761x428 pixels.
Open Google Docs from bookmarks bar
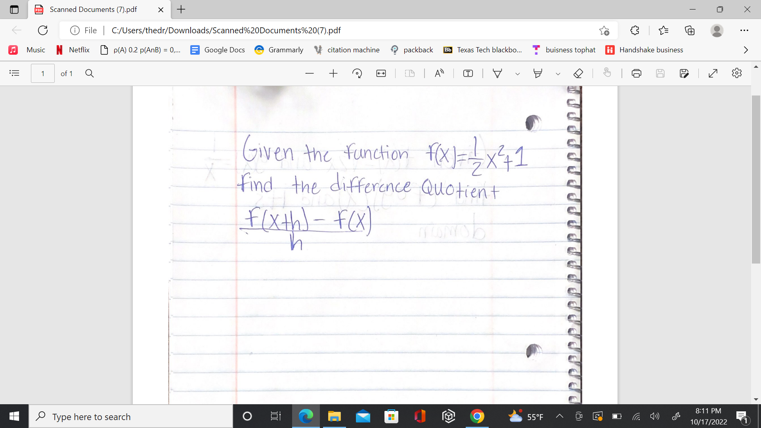click(x=217, y=50)
